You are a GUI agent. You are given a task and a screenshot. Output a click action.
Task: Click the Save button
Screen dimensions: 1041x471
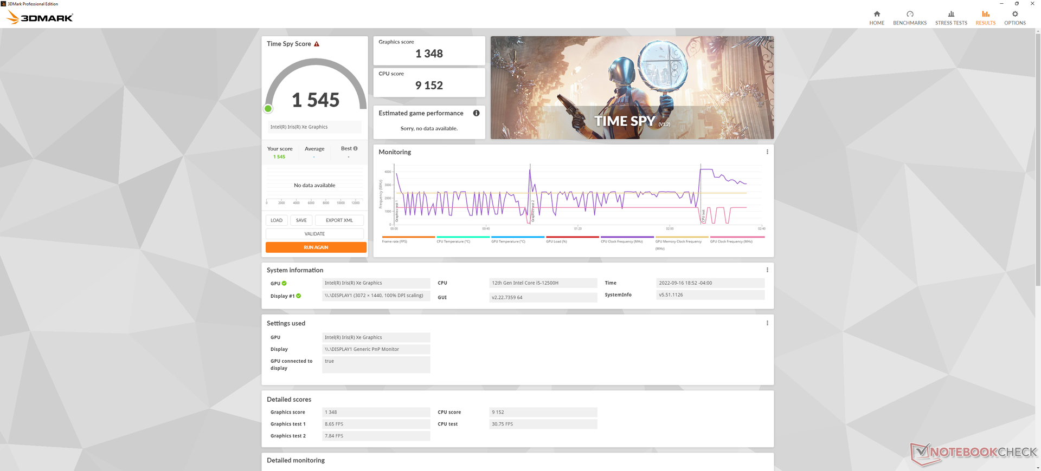(x=301, y=220)
